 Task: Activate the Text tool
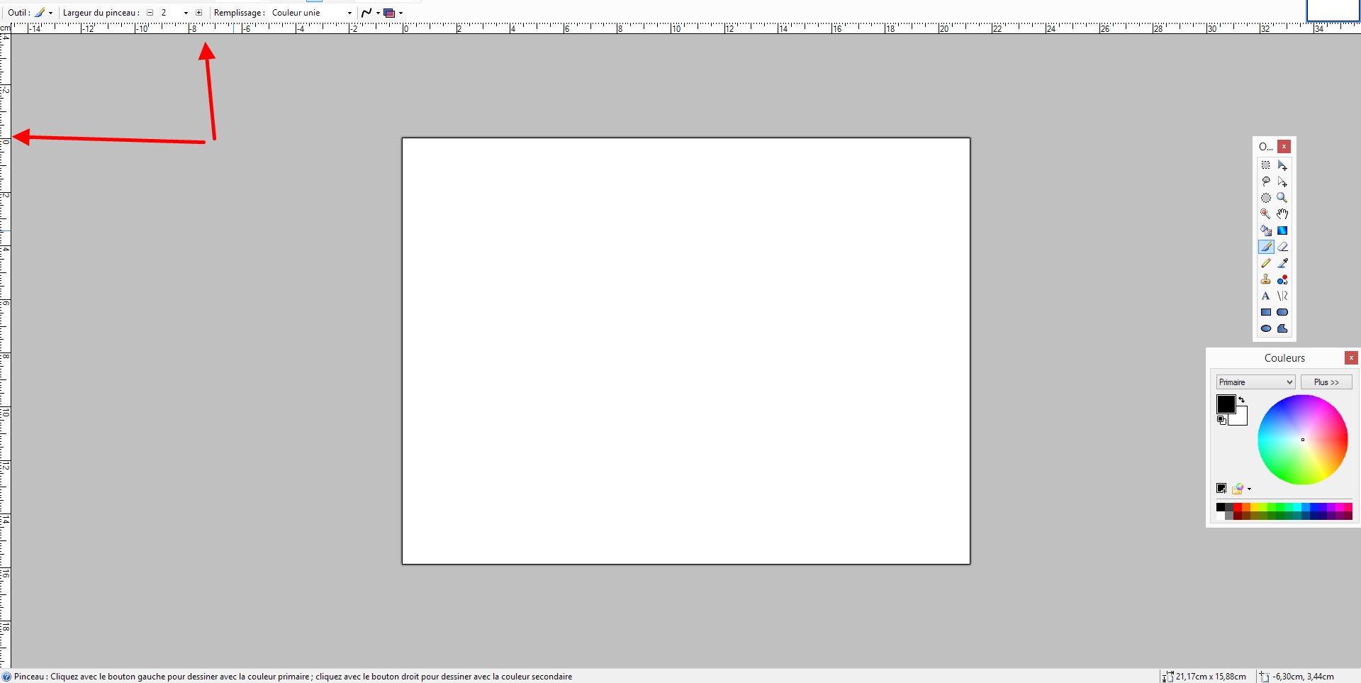1265,296
